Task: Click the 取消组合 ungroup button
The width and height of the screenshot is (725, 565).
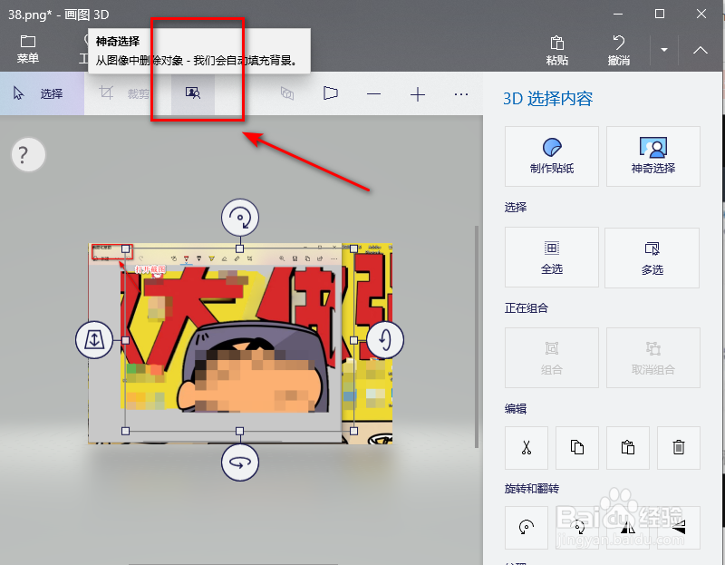Action: click(652, 357)
